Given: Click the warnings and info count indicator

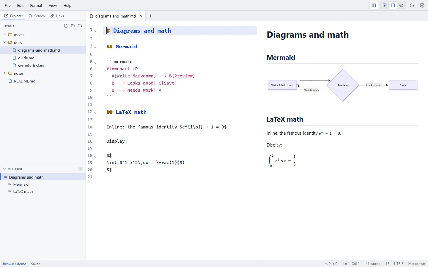Looking at the screenshot, I should point(331,264).
